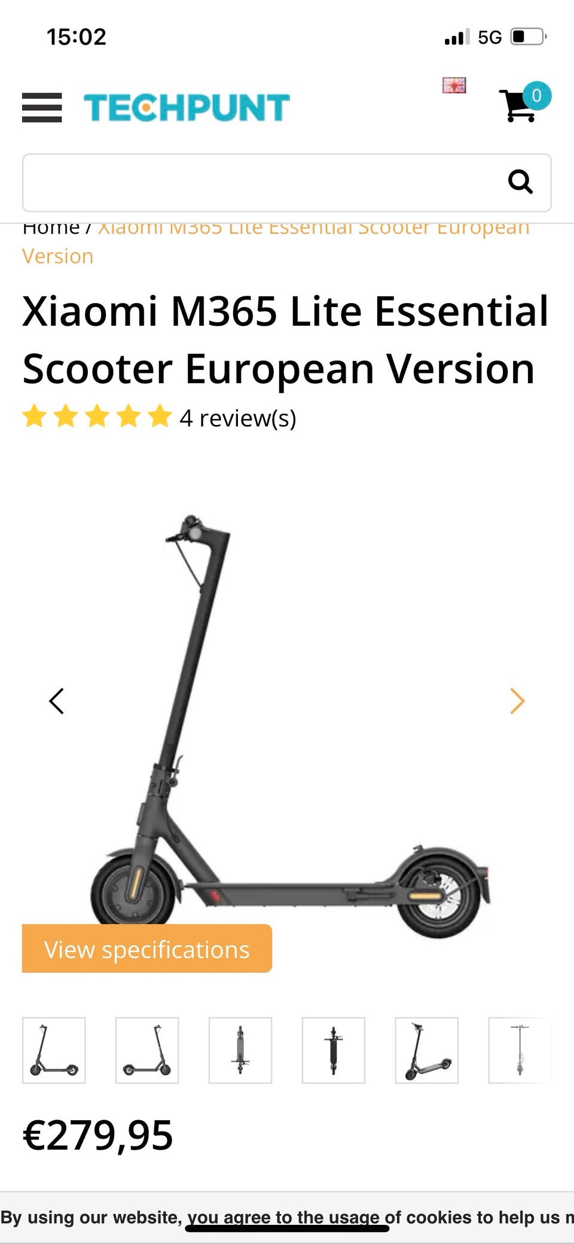This screenshot has height=1244, width=574.
Task: Show previous product image
Action: pyautogui.click(x=56, y=701)
